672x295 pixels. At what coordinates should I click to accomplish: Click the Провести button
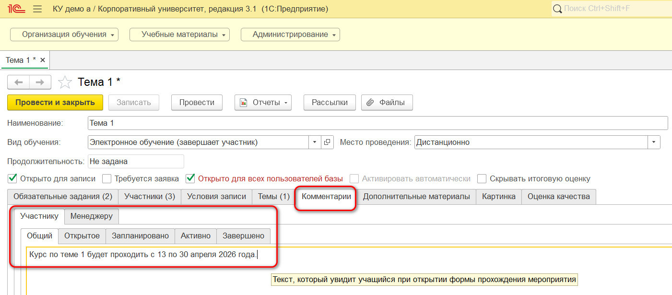pyautogui.click(x=197, y=102)
